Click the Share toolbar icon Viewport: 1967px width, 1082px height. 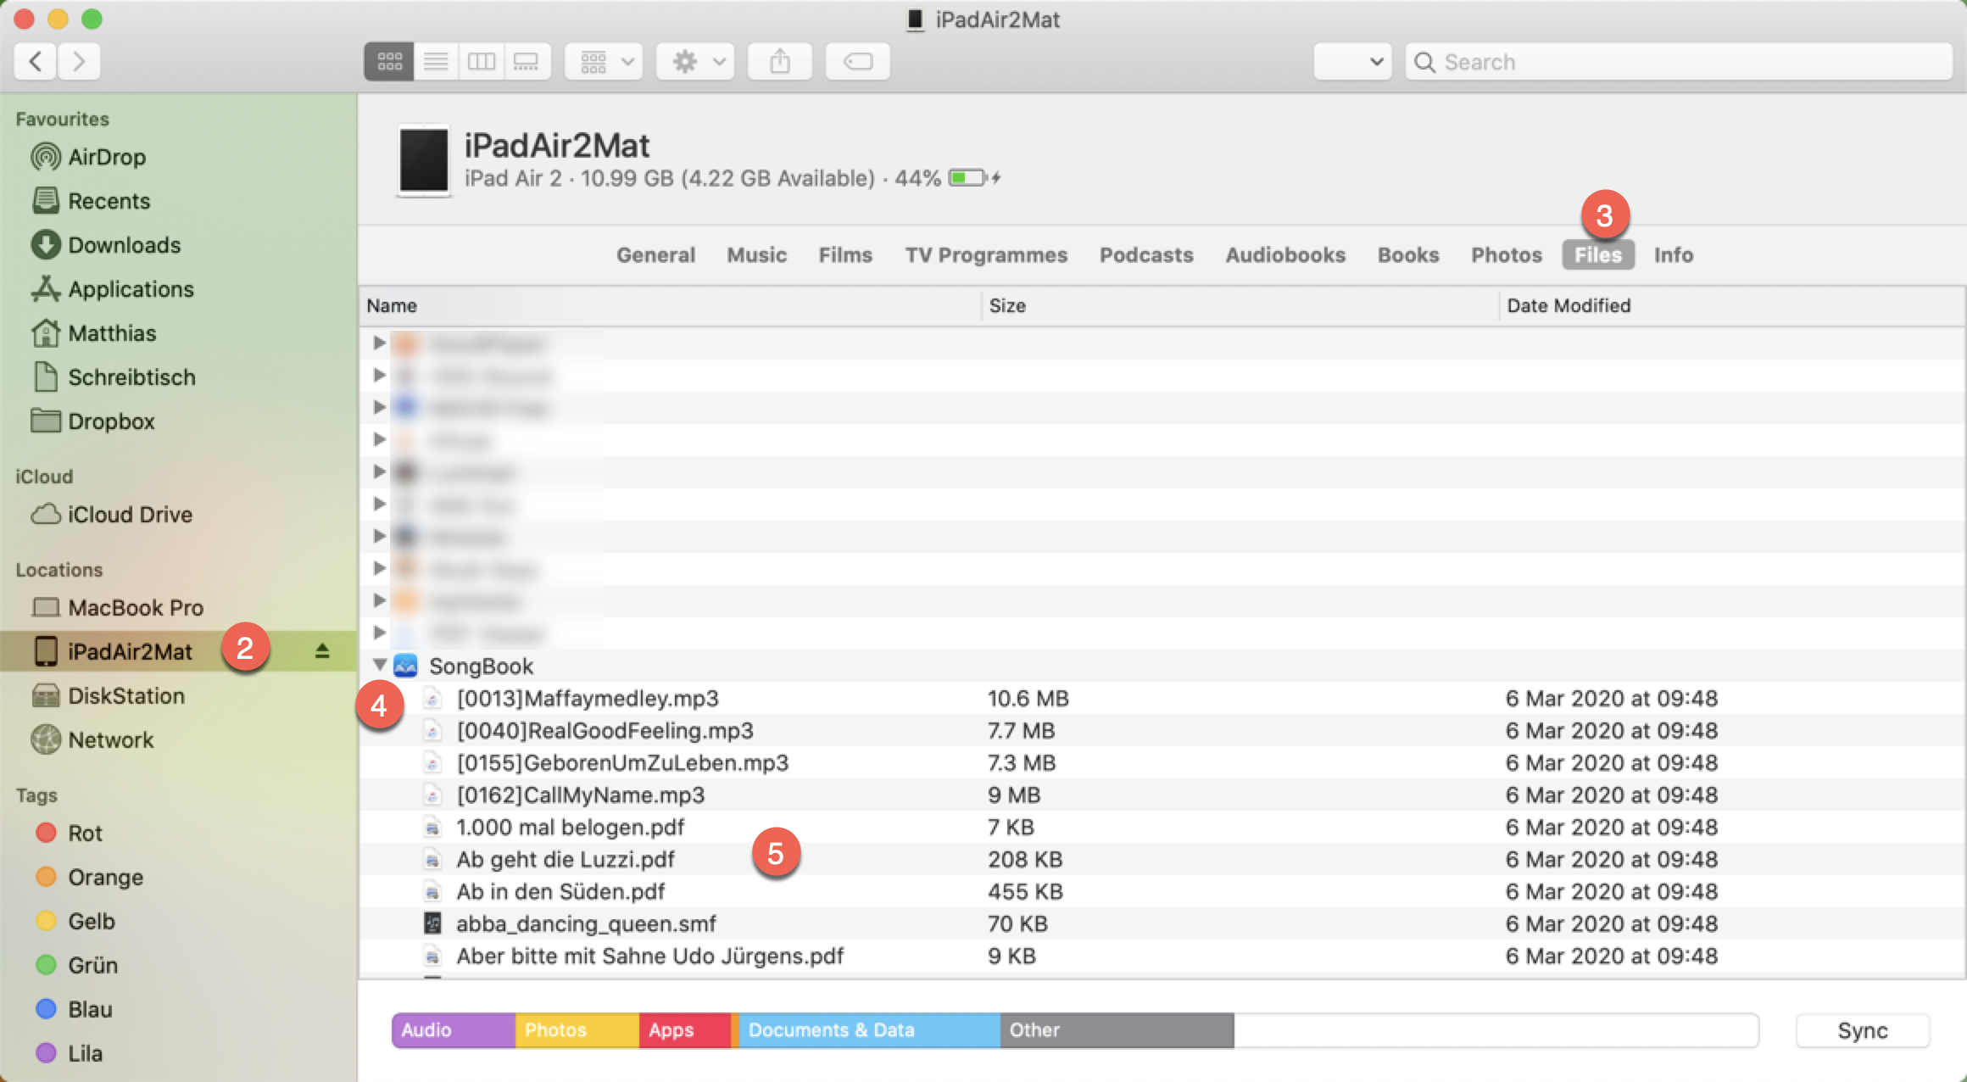[779, 61]
